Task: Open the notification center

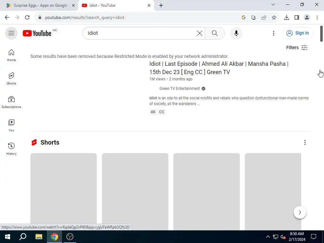Action: 314,237
